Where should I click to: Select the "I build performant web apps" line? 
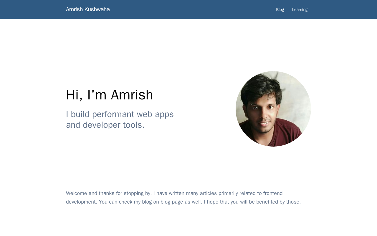click(x=120, y=114)
